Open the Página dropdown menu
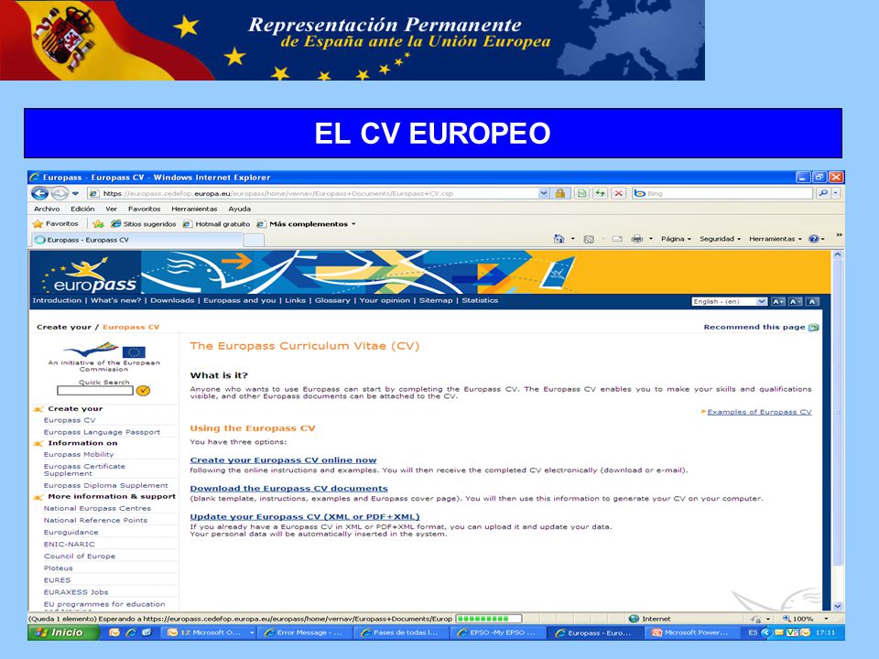The height and width of the screenshot is (659, 879). (676, 239)
